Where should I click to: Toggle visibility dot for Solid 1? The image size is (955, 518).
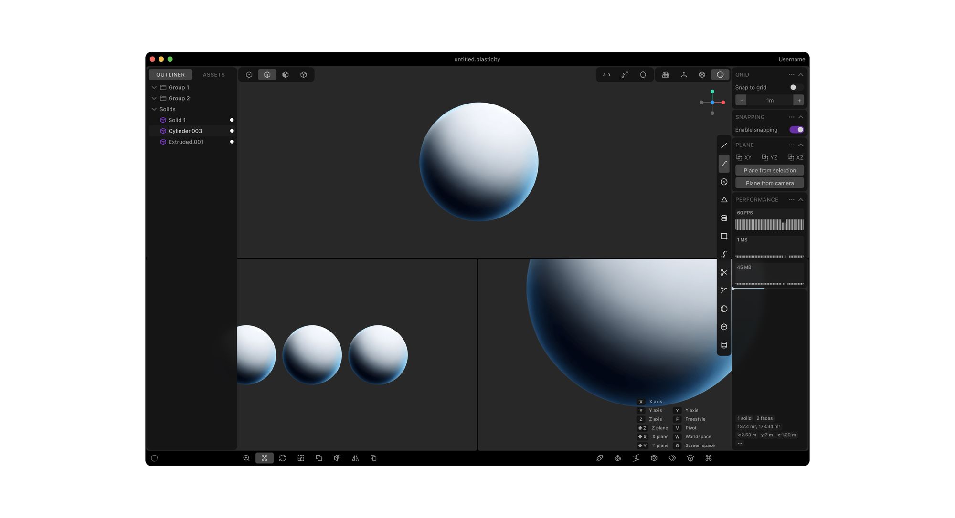pyautogui.click(x=232, y=120)
